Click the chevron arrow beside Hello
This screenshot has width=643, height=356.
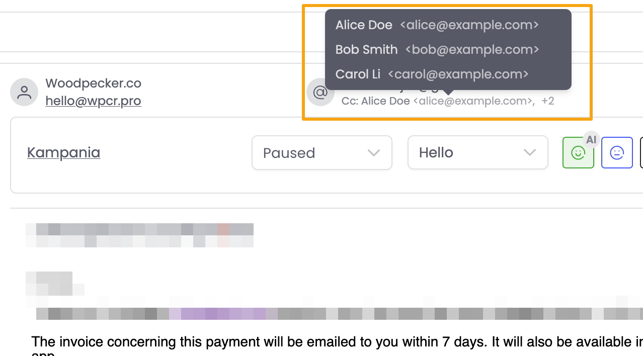[x=529, y=153]
